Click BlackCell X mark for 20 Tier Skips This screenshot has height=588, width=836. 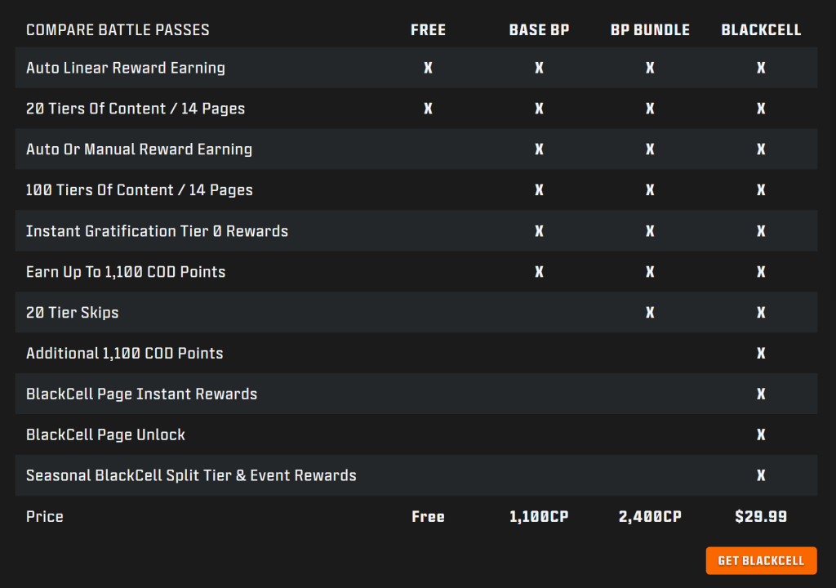tap(761, 312)
